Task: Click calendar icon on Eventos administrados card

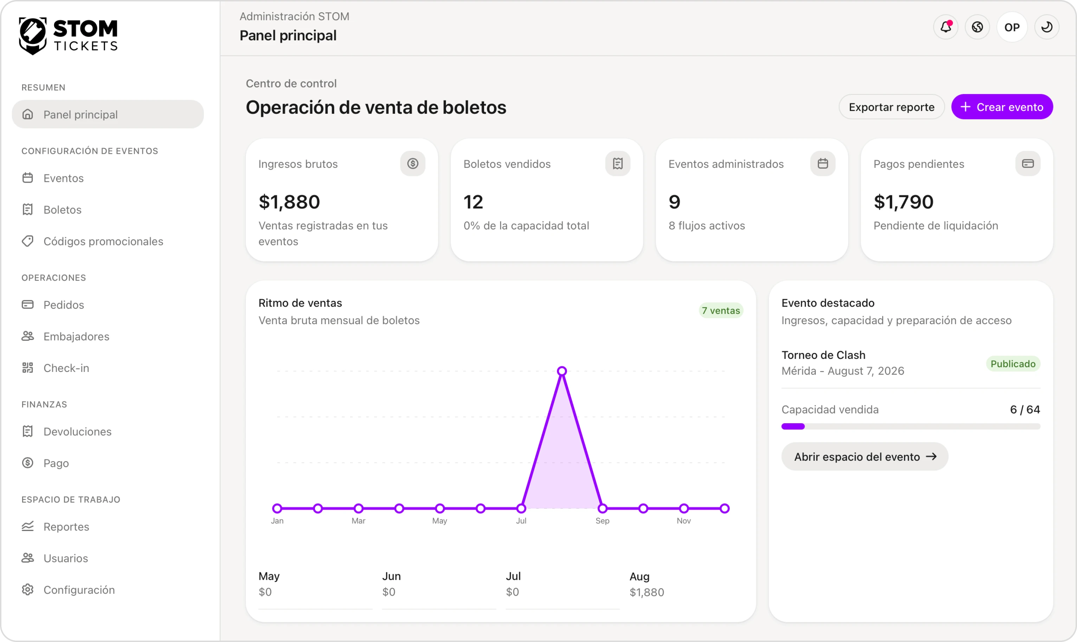Action: [823, 164]
